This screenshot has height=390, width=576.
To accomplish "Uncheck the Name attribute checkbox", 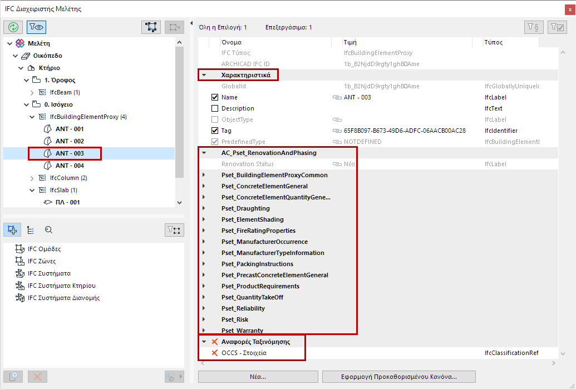I will pos(215,98).
